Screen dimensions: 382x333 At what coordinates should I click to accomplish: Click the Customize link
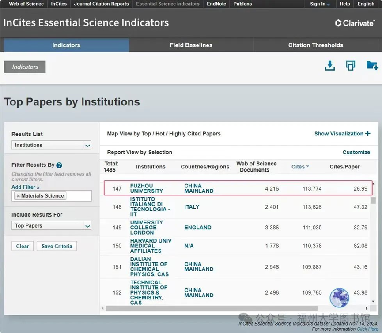pyautogui.click(x=356, y=152)
